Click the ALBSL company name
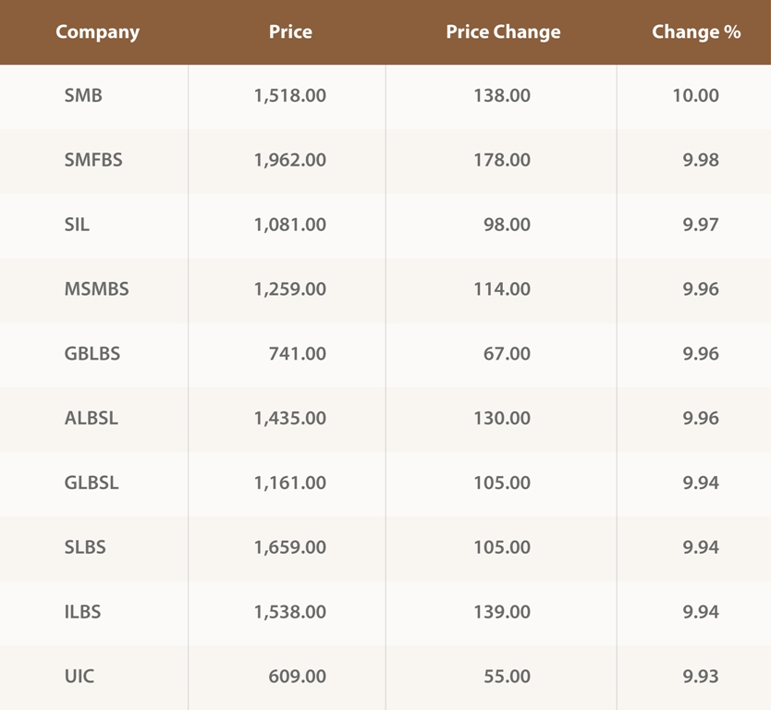771x710 pixels. (x=92, y=419)
